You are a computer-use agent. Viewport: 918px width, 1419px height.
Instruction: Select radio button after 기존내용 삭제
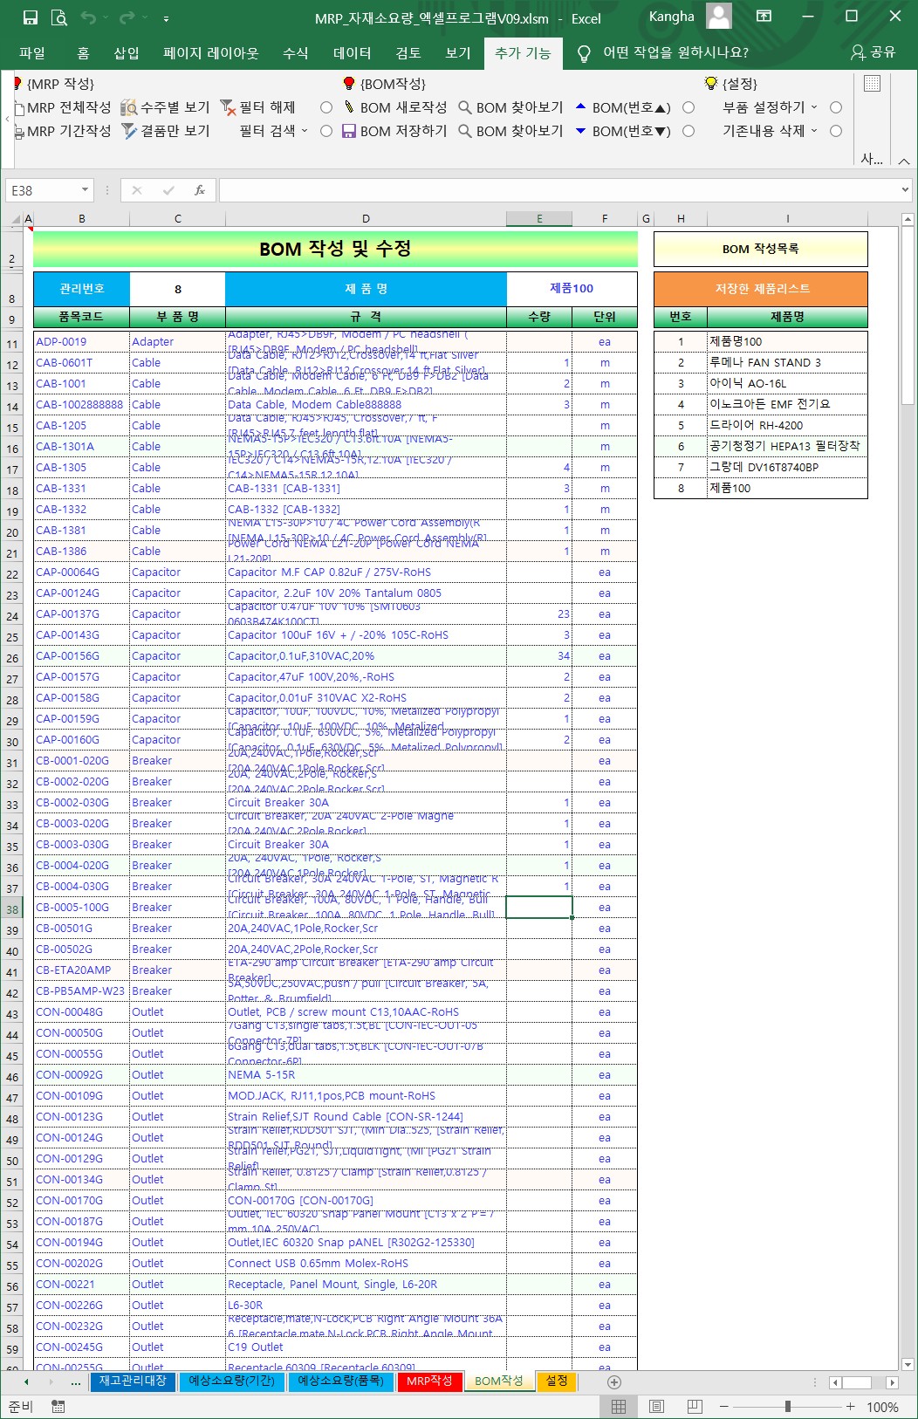tap(836, 131)
